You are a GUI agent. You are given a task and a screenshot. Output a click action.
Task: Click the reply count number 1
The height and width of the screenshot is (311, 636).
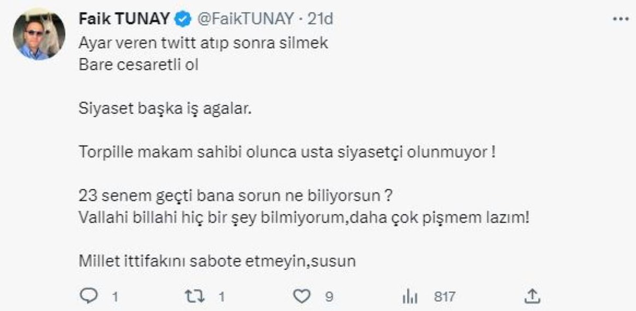click(x=114, y=296)
